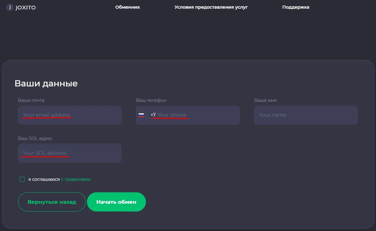Click the Начать обмен button
The height and width of the screenshot is (231, 376).
click(116, 202)
